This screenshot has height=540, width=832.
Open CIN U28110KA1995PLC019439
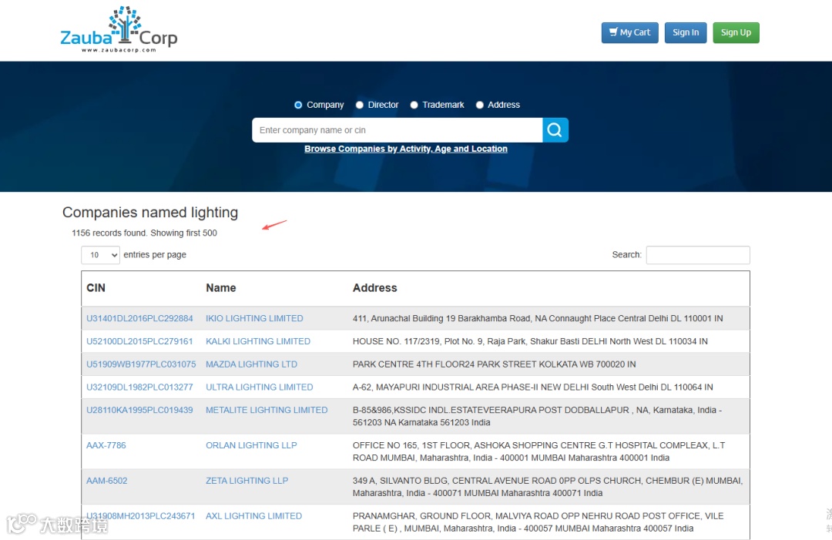coord(139,410)
